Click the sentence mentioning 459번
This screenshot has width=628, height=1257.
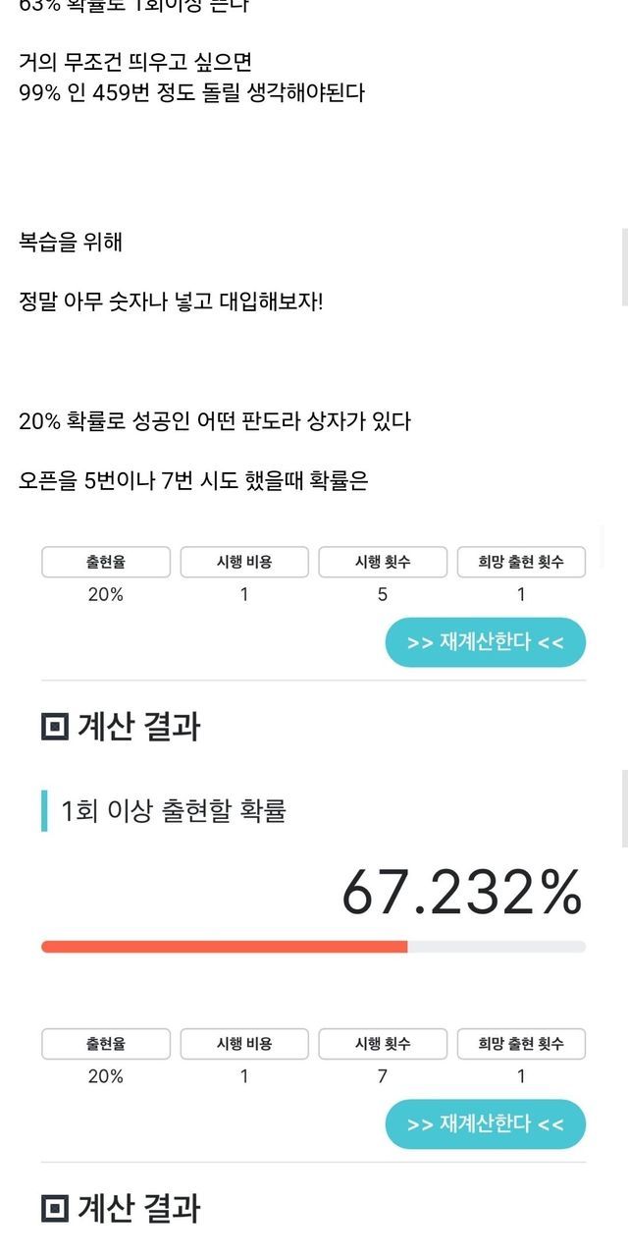(191, 93)
